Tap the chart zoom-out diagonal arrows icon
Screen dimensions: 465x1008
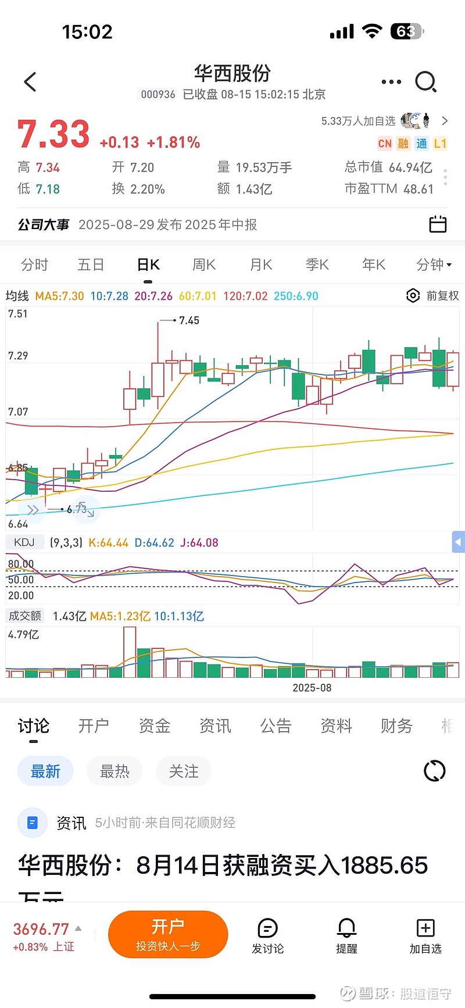(85, 509)
